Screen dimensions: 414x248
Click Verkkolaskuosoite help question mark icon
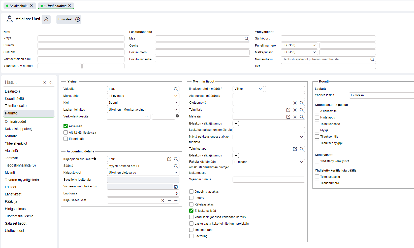(177, 116)
